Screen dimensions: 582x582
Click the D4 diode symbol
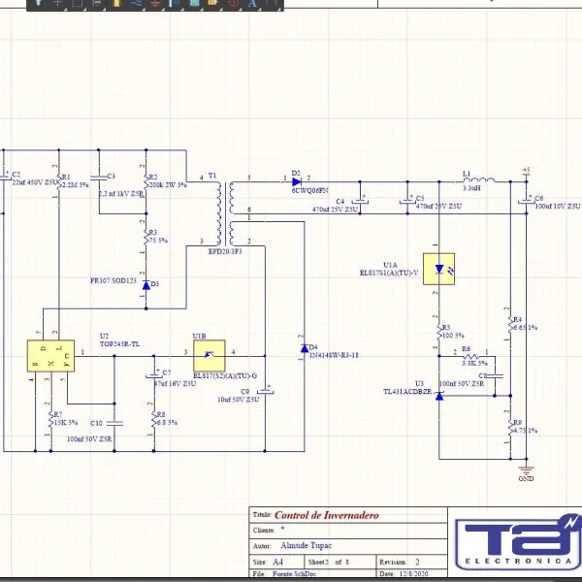305,348
